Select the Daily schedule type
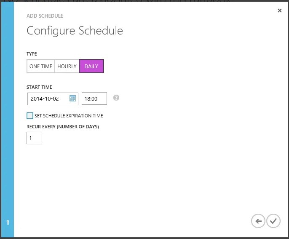289x239 pixels. pos(91,66)
